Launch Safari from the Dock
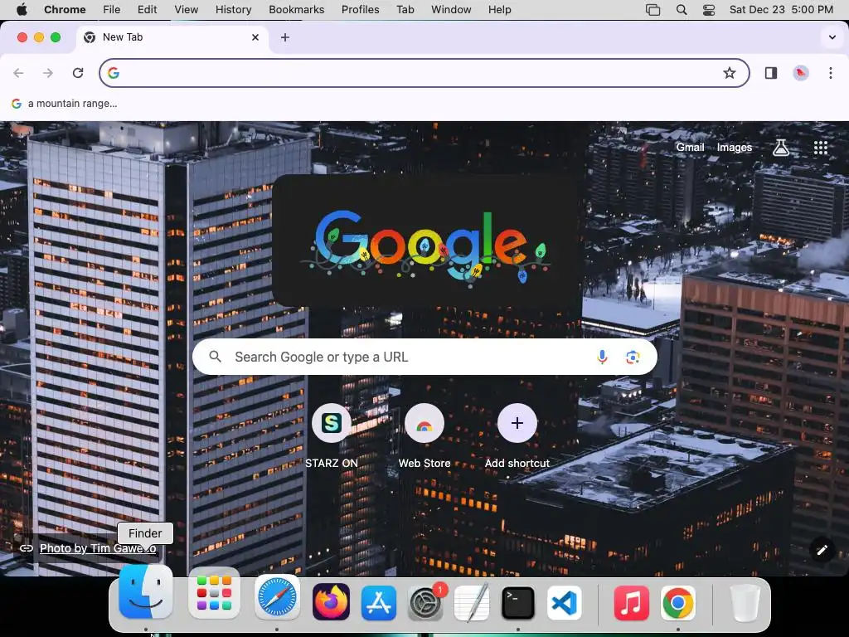 pyautogui.click(x=277, y=597)
